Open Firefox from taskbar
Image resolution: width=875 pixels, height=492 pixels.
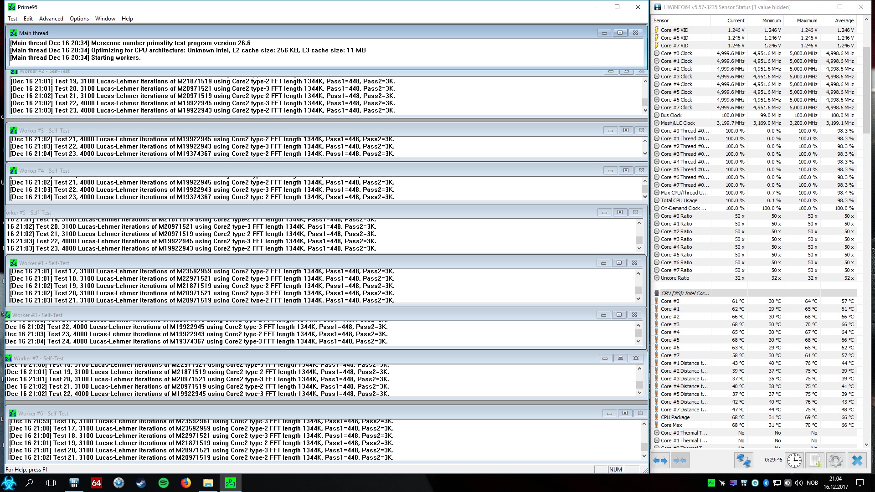(185, 483)
